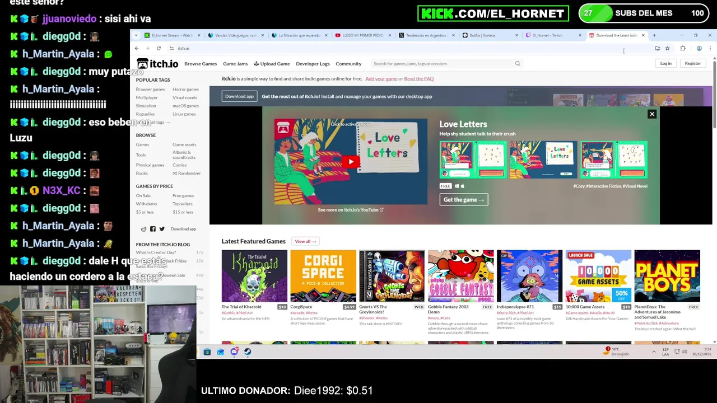Click the install app icon in address bar
717x403 pixels.
657,49
